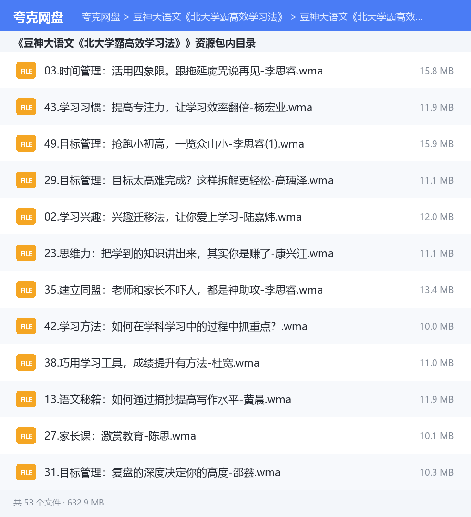Screen dimensions: 471x517
Task: Click FILE icon for 23.思维力 file
Action: coord(26,253)
